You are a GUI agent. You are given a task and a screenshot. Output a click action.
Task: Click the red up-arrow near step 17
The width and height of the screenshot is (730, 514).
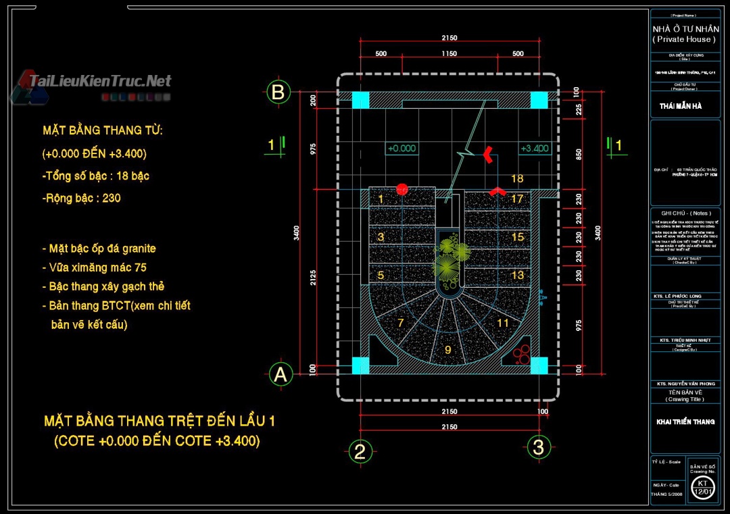[x=499, y=192]
